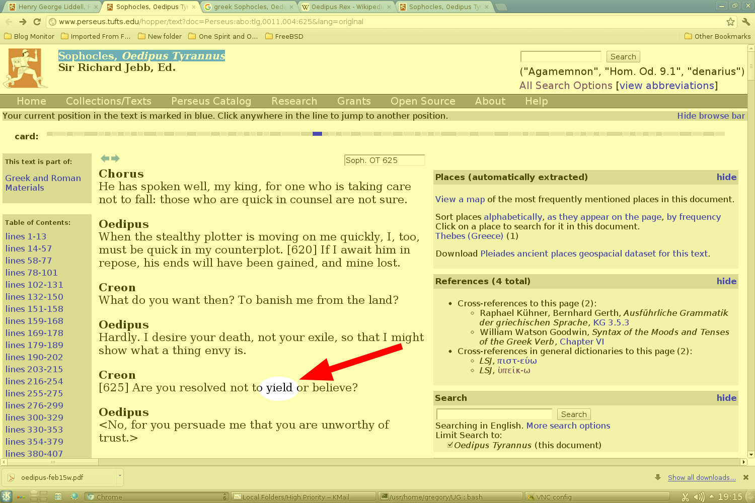Open the Grants menu item
The height and width of the screenshot is (503, 755).
[354, 101]
